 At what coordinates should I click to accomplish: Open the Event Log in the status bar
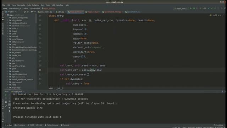click(x=218, y=125)
